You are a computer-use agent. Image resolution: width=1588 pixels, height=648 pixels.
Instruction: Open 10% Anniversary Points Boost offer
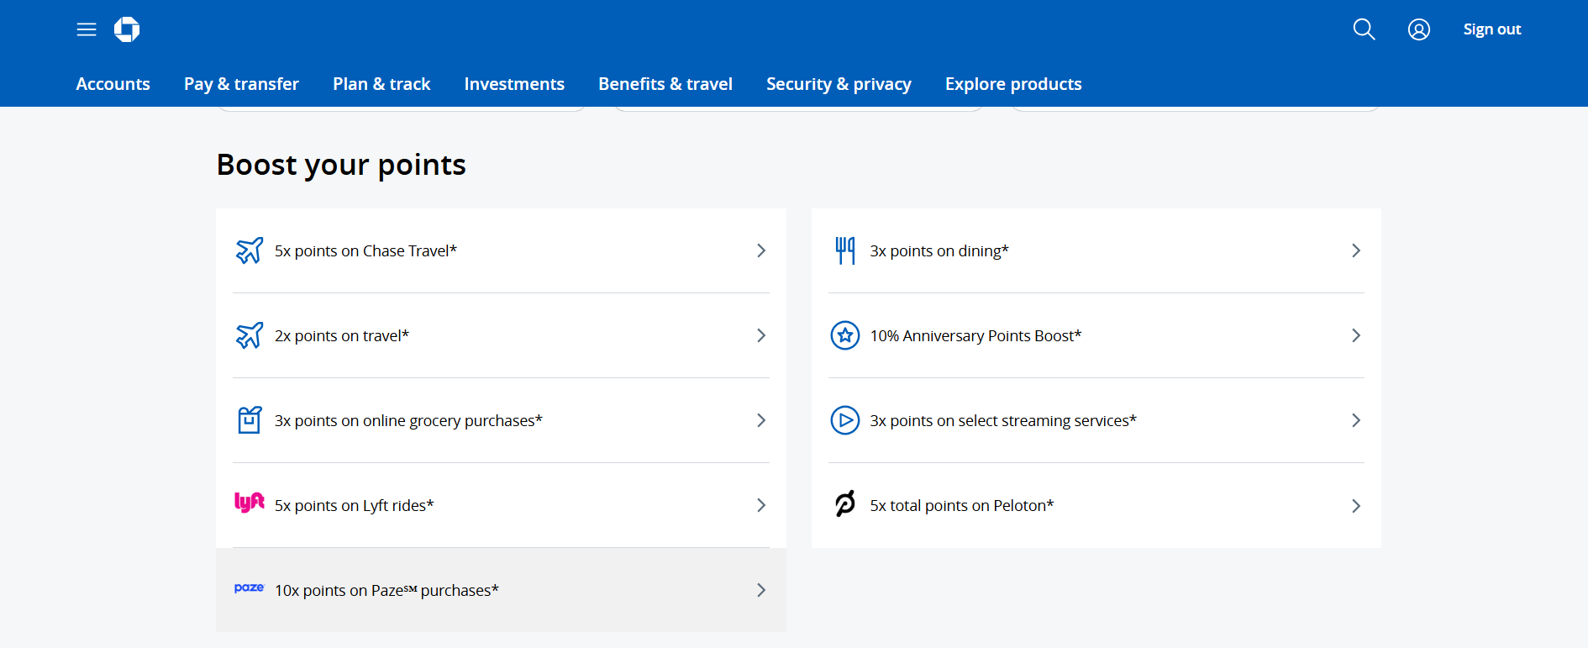[1096, 335]
